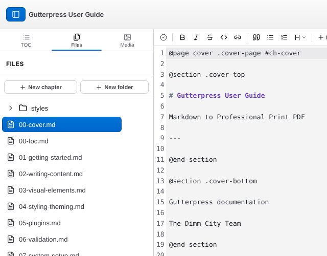Expand the styles folder chevron
The width and height of the screenshot is (327, 256).
[11, 108]
